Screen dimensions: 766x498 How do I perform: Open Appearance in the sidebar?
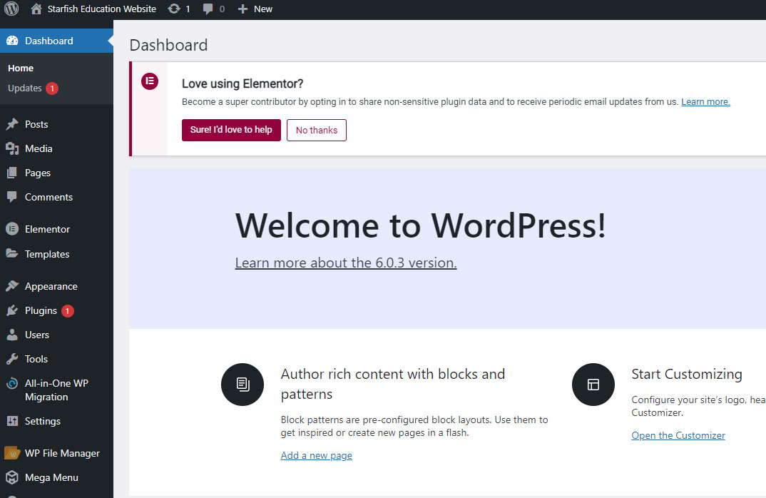click(51, 286)
